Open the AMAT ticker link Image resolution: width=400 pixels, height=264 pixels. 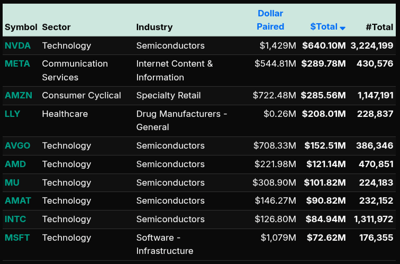[18, 201]
